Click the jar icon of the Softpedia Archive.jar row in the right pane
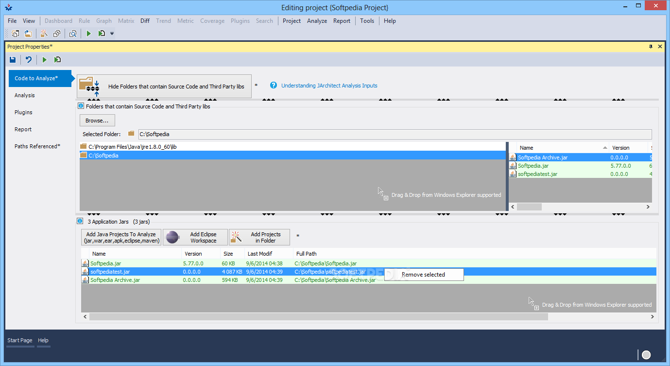The image size is (670, 366). (513, 157)
